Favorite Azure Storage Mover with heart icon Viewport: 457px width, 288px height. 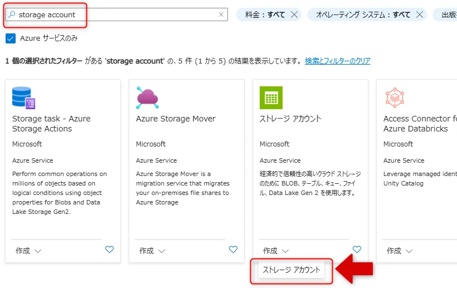(x=233, y=249)
